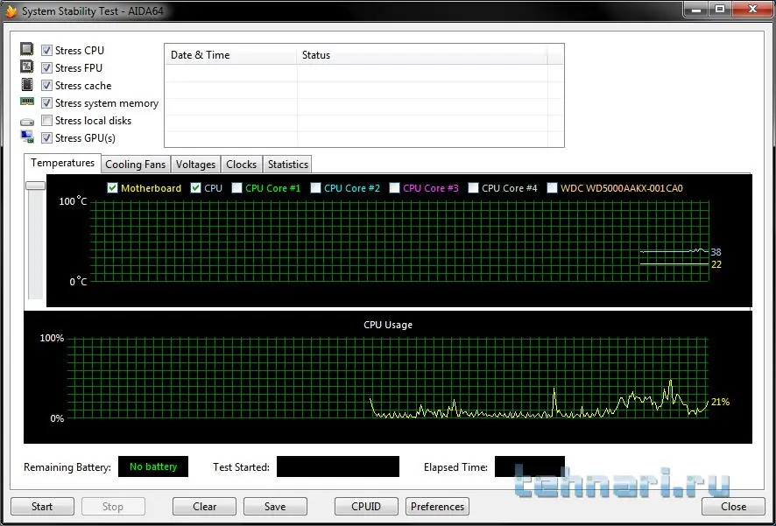Click the temperature graph vertical slider handle

[x=36, y=186]
